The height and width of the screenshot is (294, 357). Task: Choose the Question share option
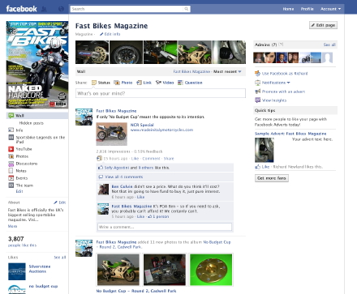(190, 83)
